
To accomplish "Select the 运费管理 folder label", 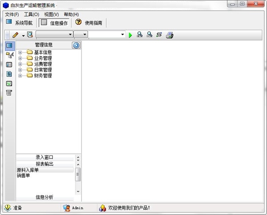I will (43, 64).
